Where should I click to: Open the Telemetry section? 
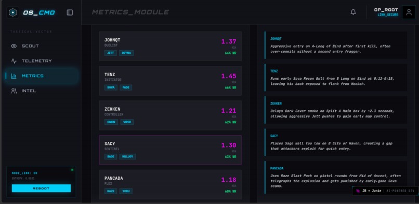(x=42, y=61)
